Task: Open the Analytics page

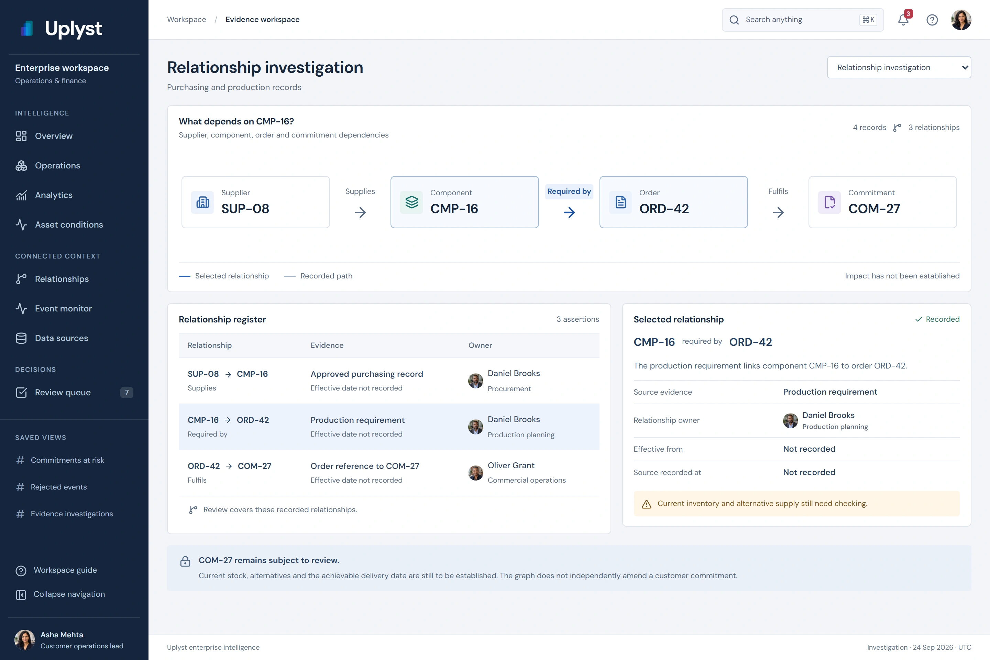Action: coord(74,195)
